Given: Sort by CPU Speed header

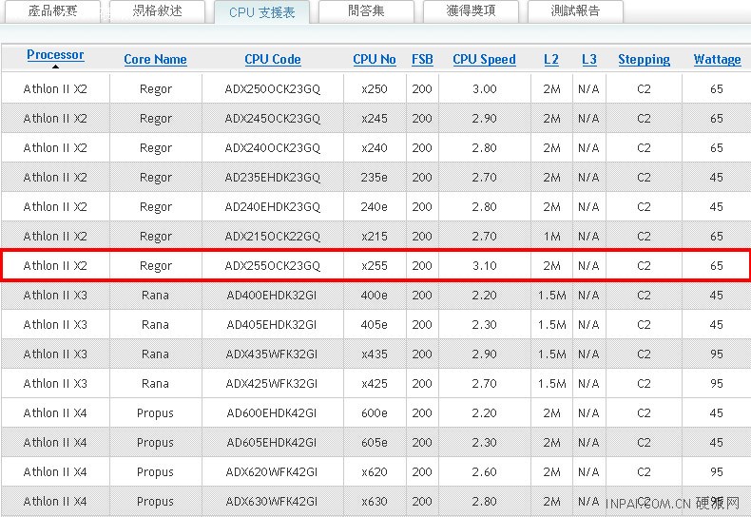Looking at the screenshot, I should click(484, 59).
